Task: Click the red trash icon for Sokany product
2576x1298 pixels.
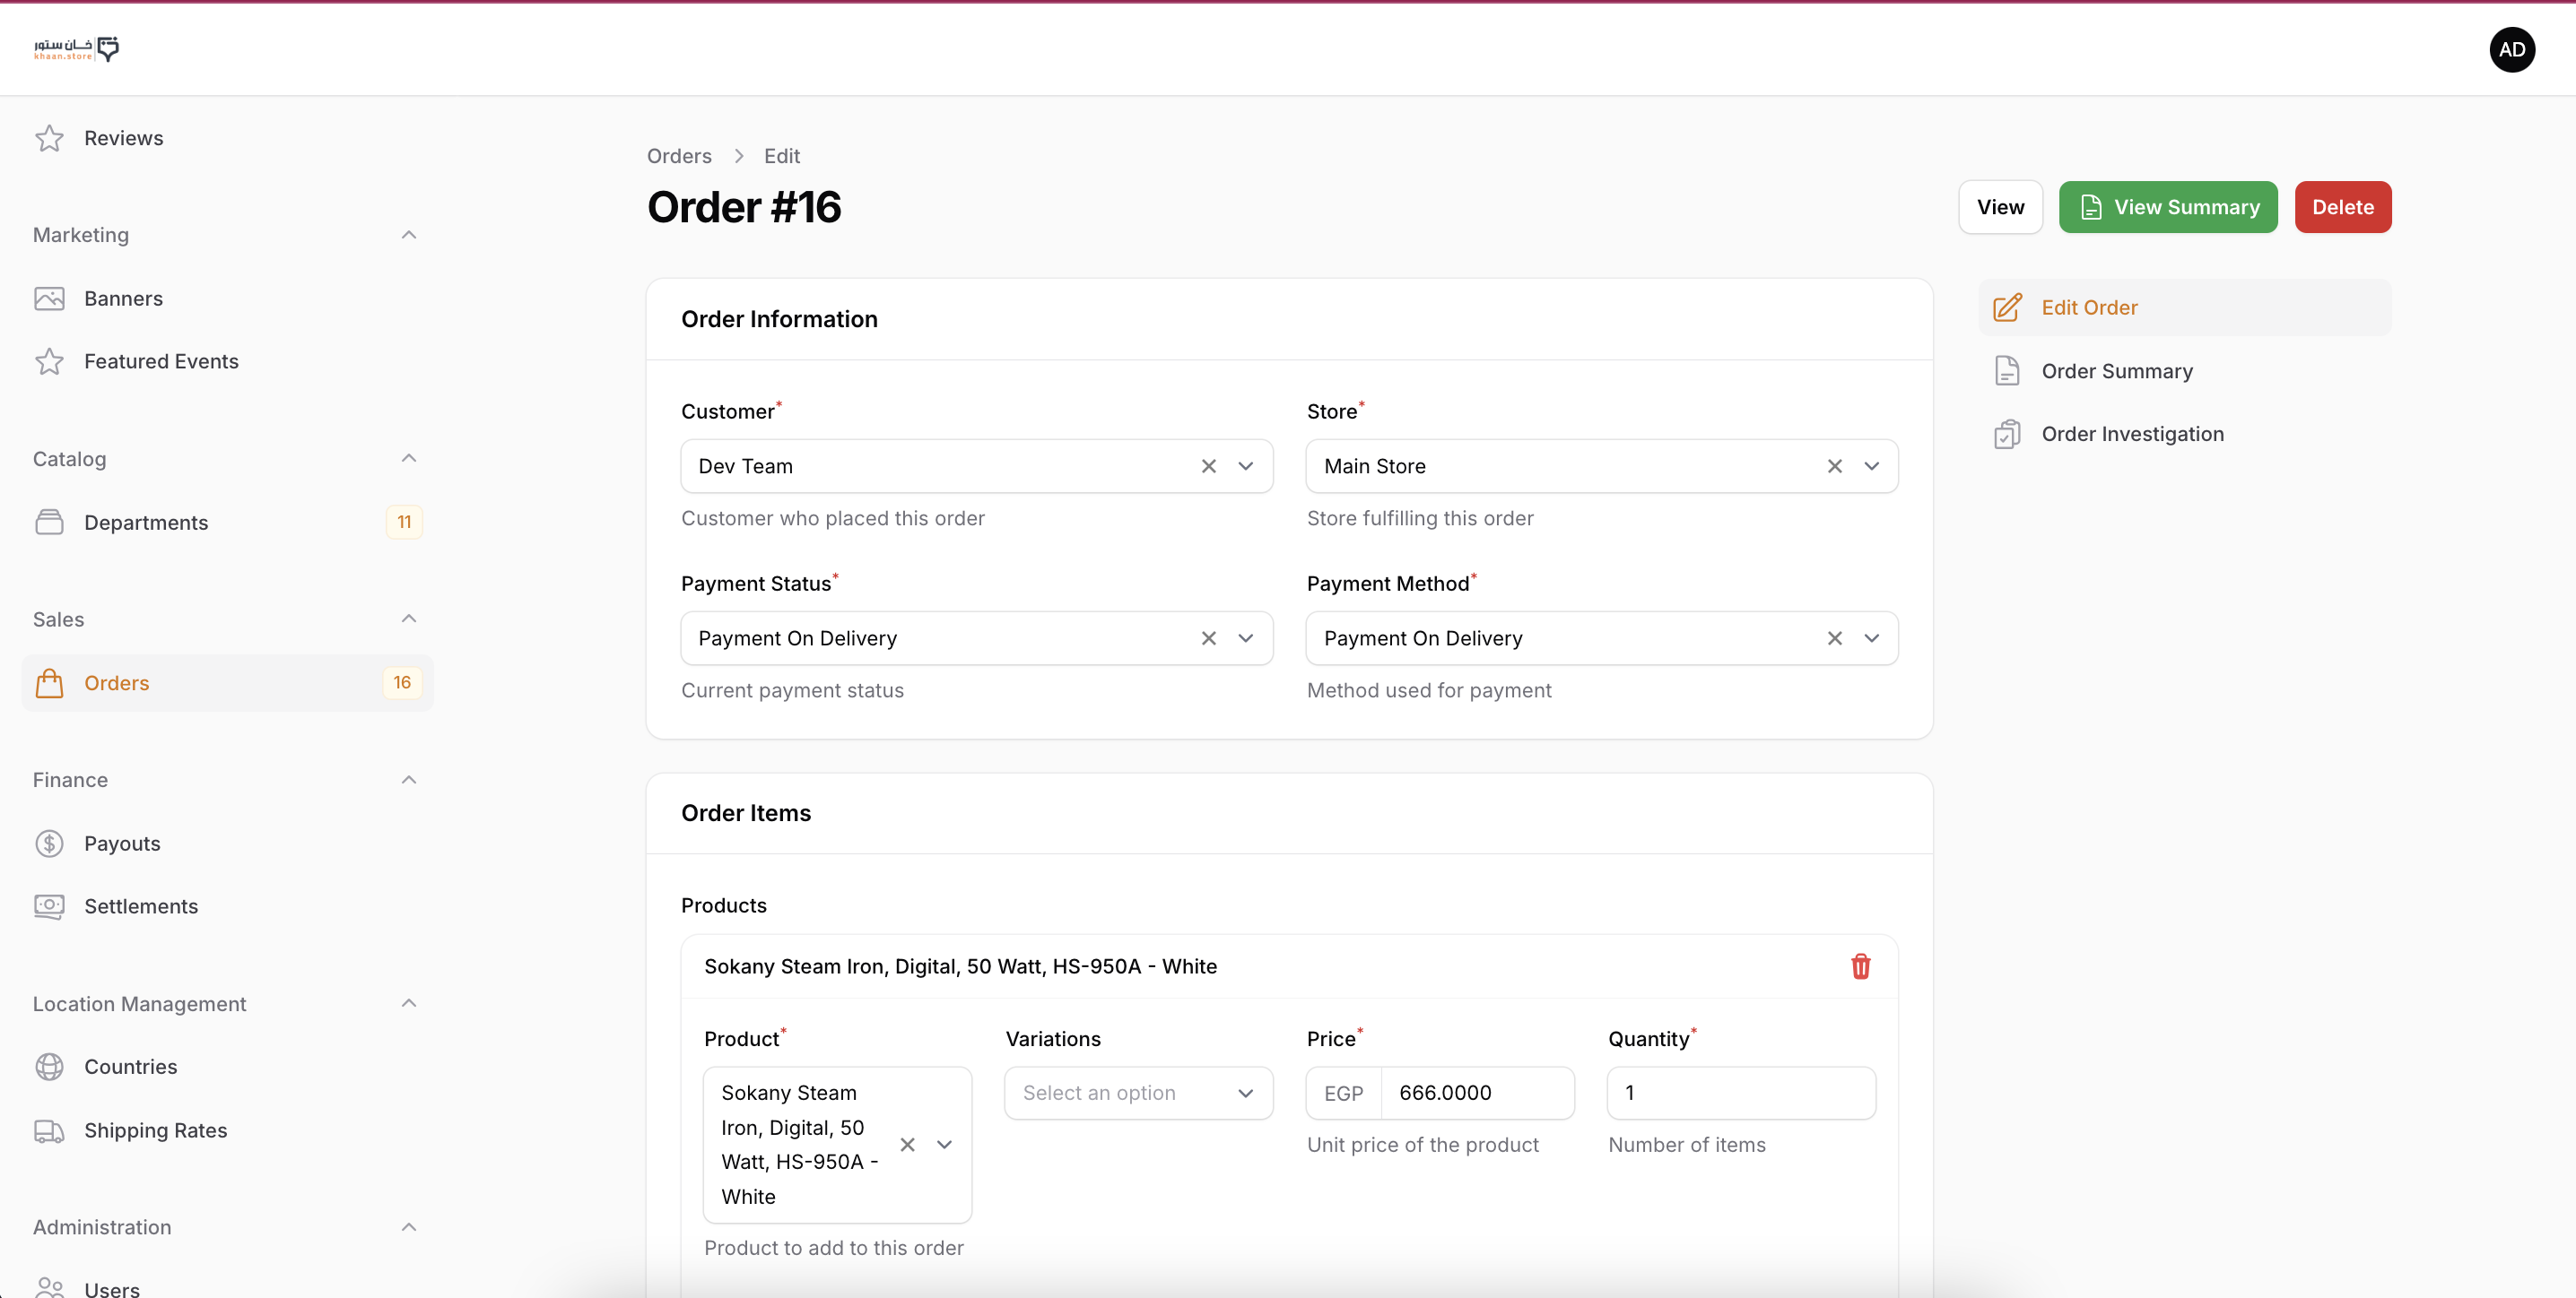Action: (x=1860, y=966)
